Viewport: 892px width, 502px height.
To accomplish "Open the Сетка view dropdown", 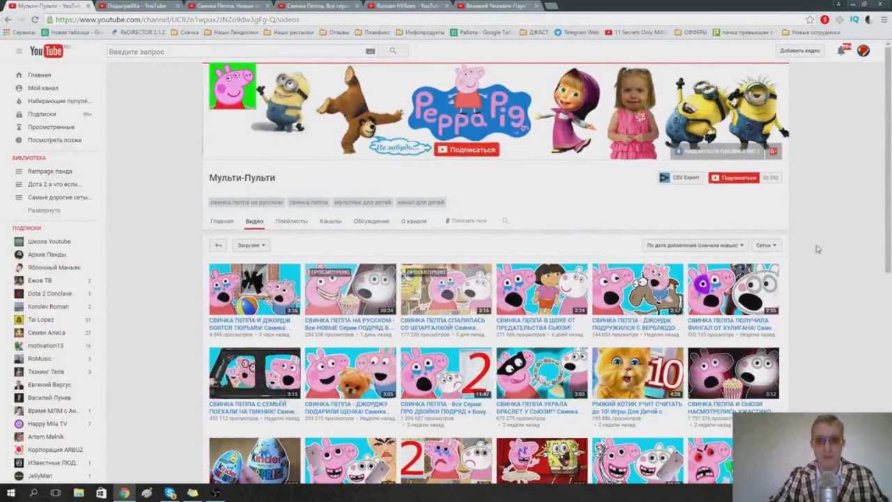I will tap(766, 245).
